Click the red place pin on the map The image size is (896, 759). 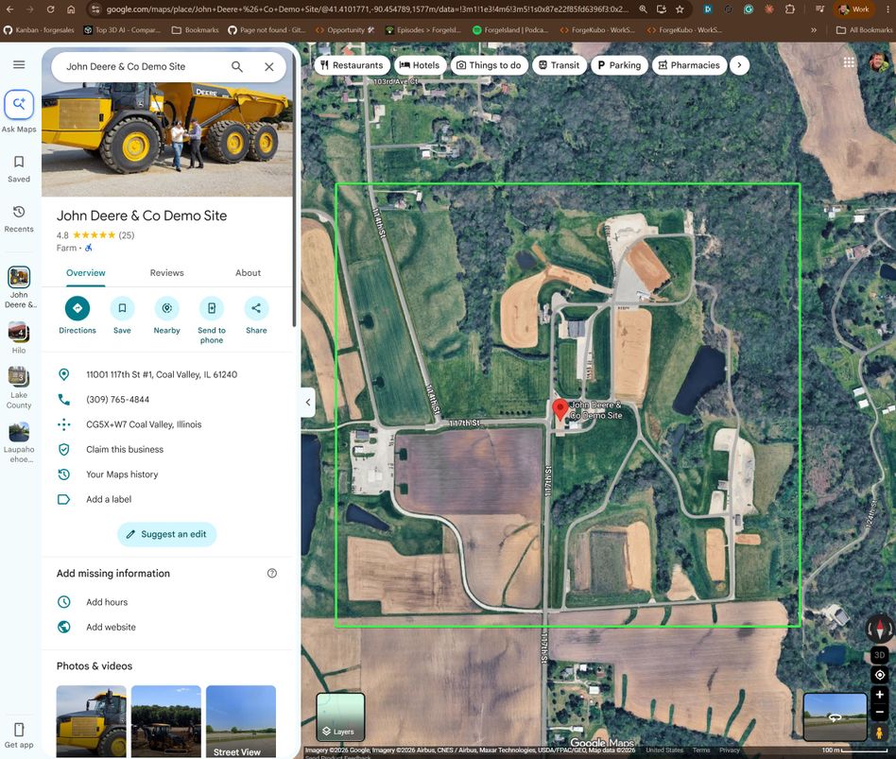coord(560,410)
